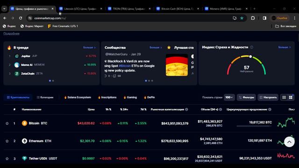Image resolution: width=299 pixels, height=168 pixels.
Task: Click Больше in the Fear and Greed card
Action: [285, 47]
